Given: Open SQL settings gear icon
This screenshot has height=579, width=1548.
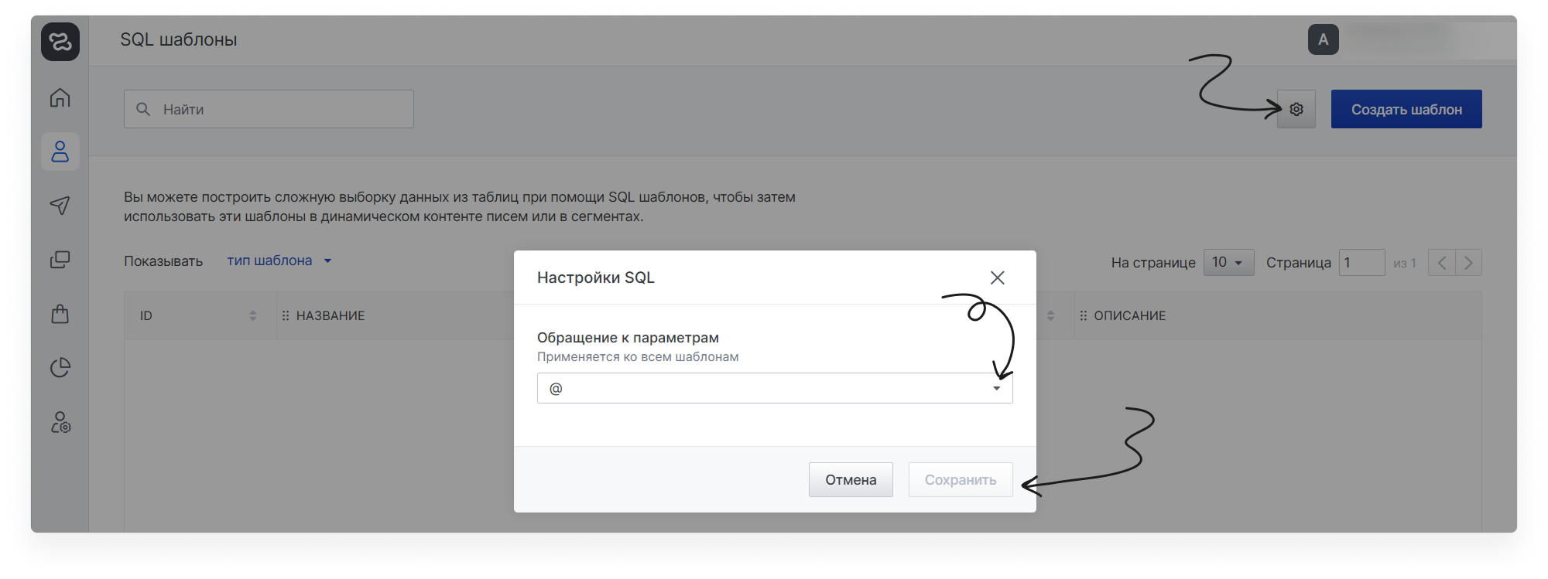Looking at the screenshot, I should (1296, 110).
